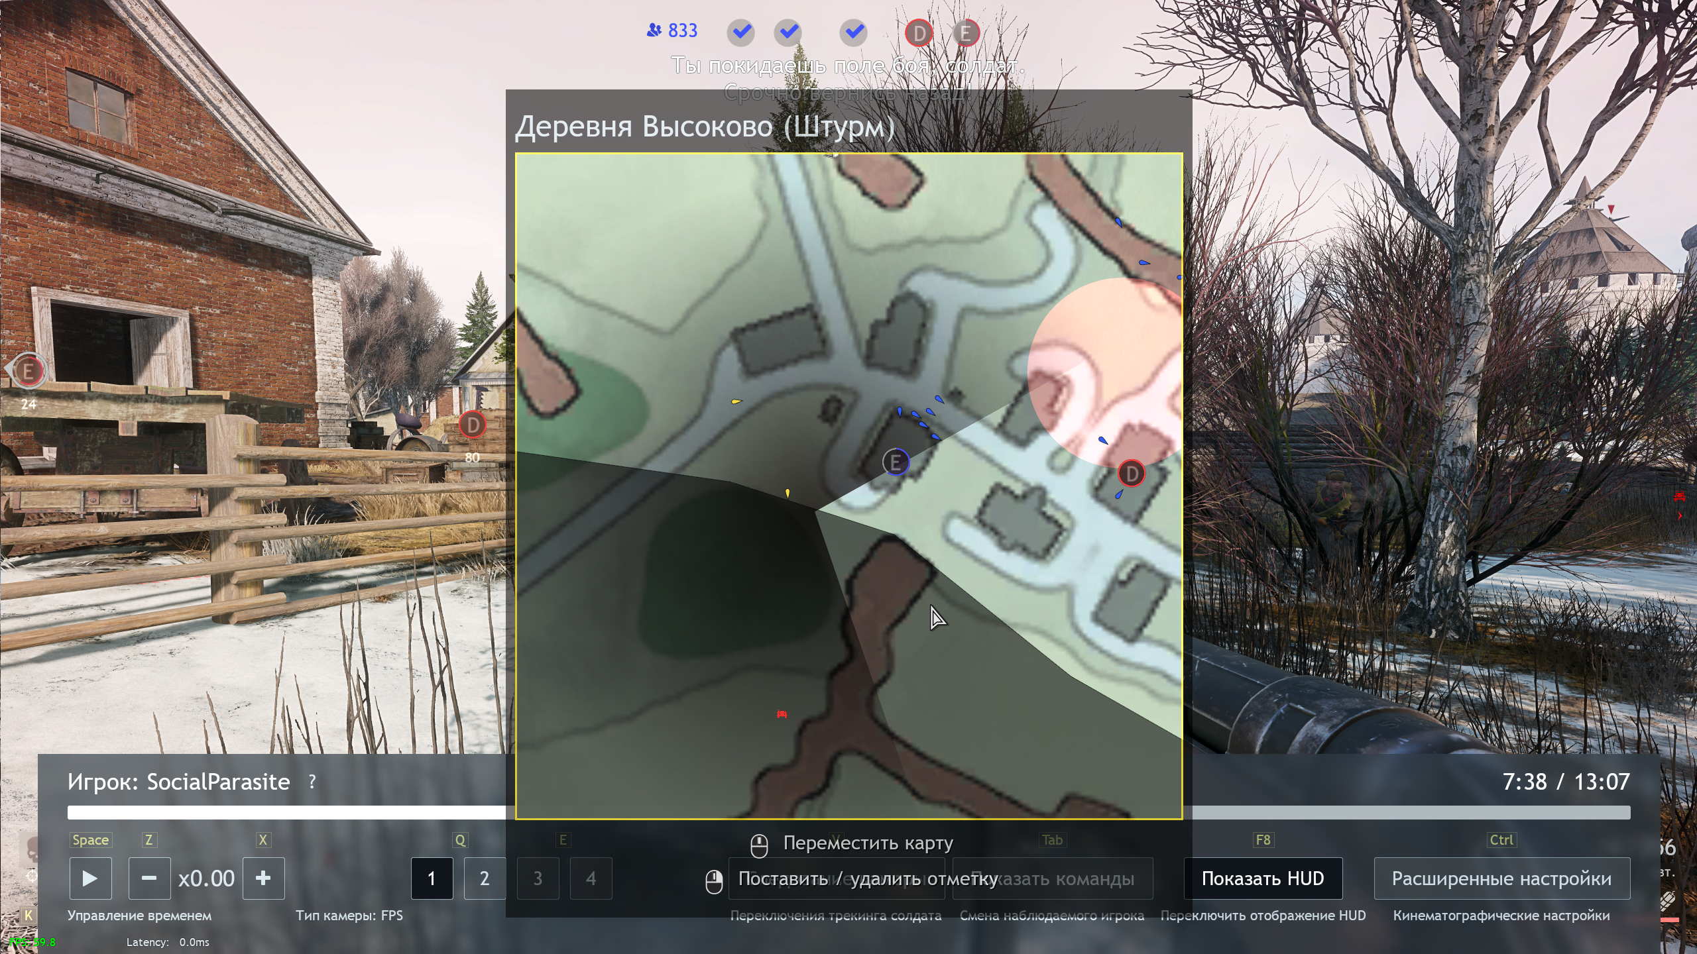Click the reinforcements count icon 833
Image resolution: width=1697 pixels, height=954 pixels.
pos(672,30)
